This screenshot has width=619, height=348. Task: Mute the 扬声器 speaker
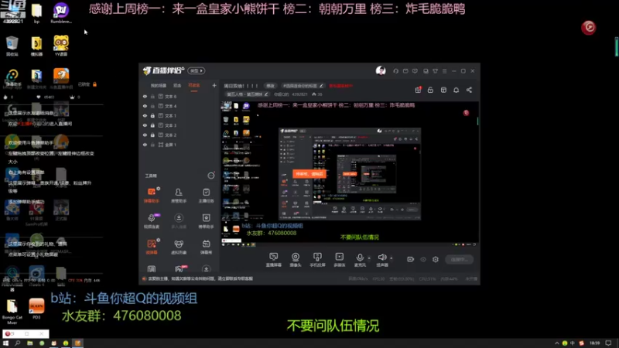(x=381, y=260)
